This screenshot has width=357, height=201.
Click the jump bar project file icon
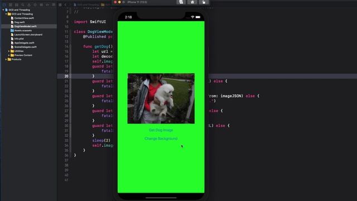[x=75, y=4]
